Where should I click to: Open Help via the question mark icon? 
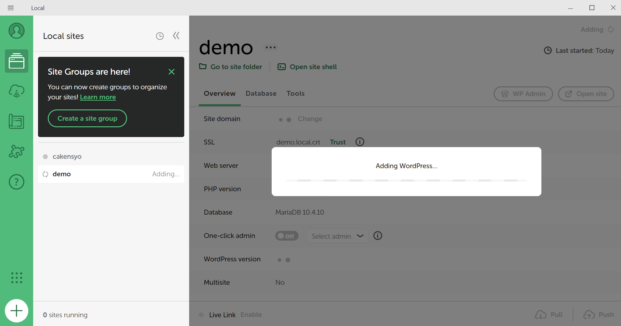coord(16,182)
